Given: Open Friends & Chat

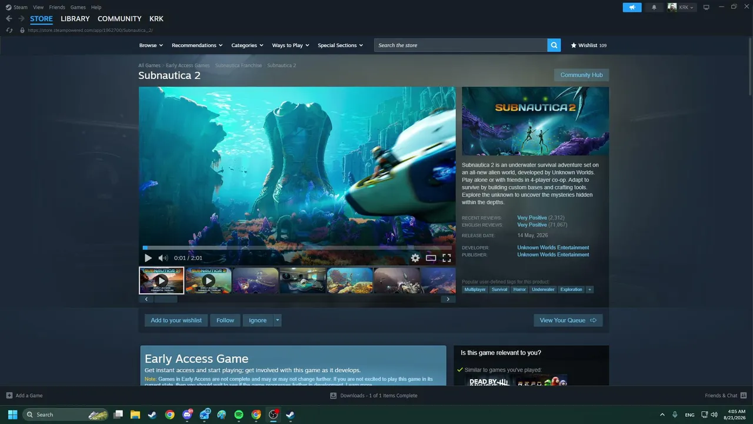Looking at the screenshot, I should pos(726,396).
